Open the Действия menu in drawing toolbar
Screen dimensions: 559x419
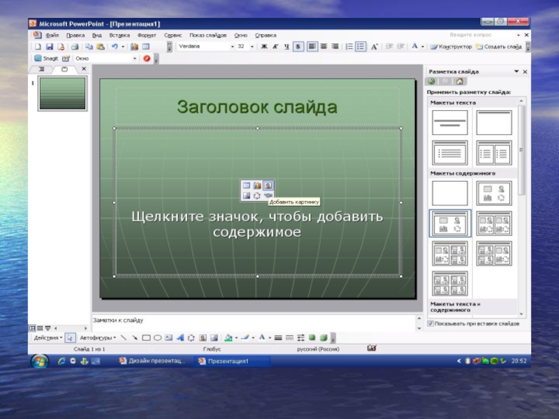coord(48,338)
